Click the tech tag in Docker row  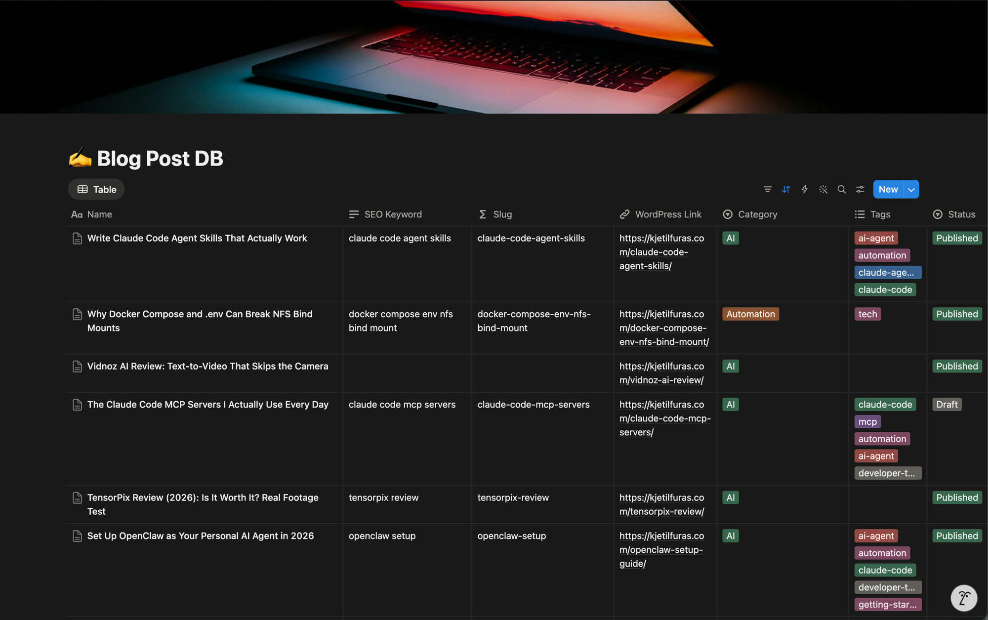(867, 314)
